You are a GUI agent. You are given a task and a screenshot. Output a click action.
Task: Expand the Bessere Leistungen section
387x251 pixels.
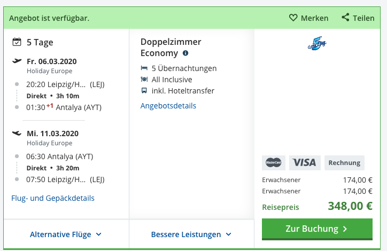click(191, 234)
